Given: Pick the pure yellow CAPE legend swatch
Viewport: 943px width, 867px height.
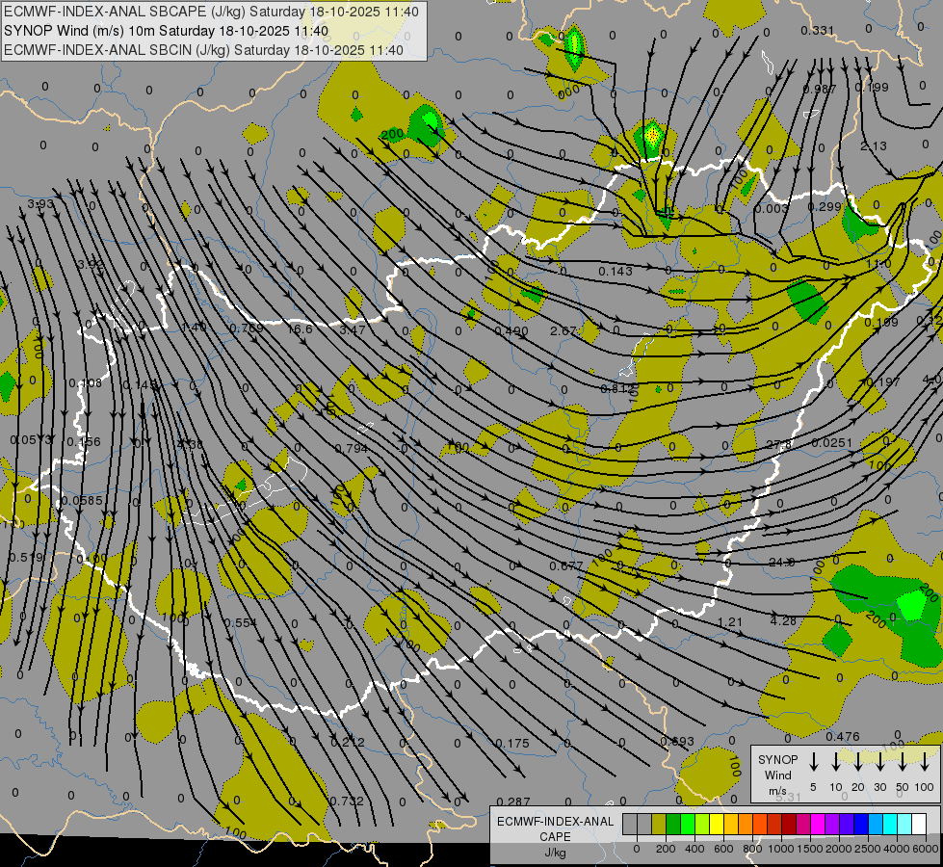Looking at the screenshot, I should click(717, 824).
